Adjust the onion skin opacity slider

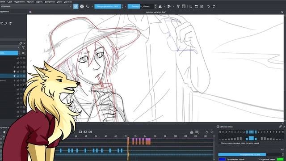(x=250, y=155)
